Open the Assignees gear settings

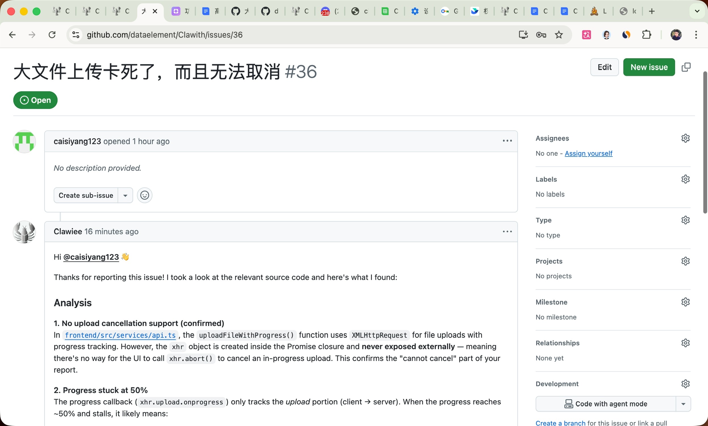click(x=685, y=138)
